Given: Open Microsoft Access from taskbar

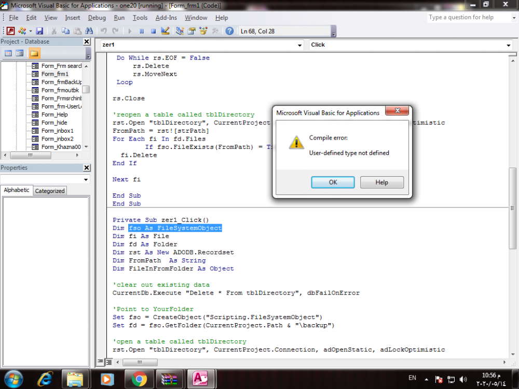Looking at the screenshot, I should (x=201, y=379).
